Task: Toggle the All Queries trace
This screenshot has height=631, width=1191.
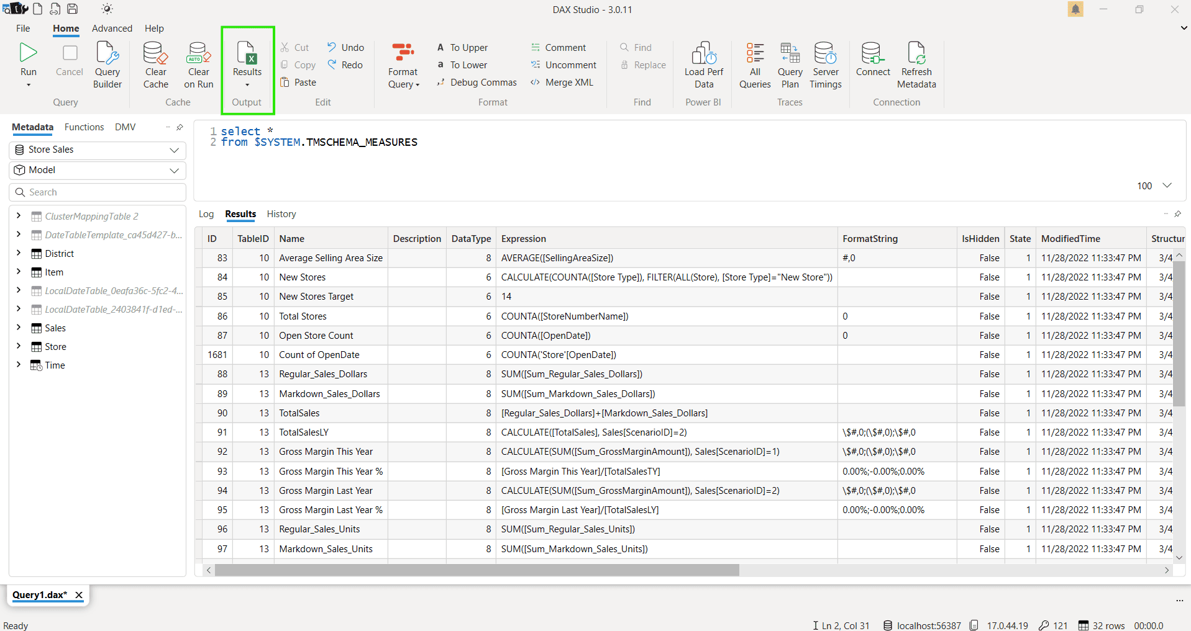Action: click(755, 65)
